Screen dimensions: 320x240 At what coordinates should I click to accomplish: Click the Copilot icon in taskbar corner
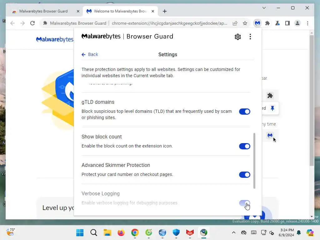[310, 232]
